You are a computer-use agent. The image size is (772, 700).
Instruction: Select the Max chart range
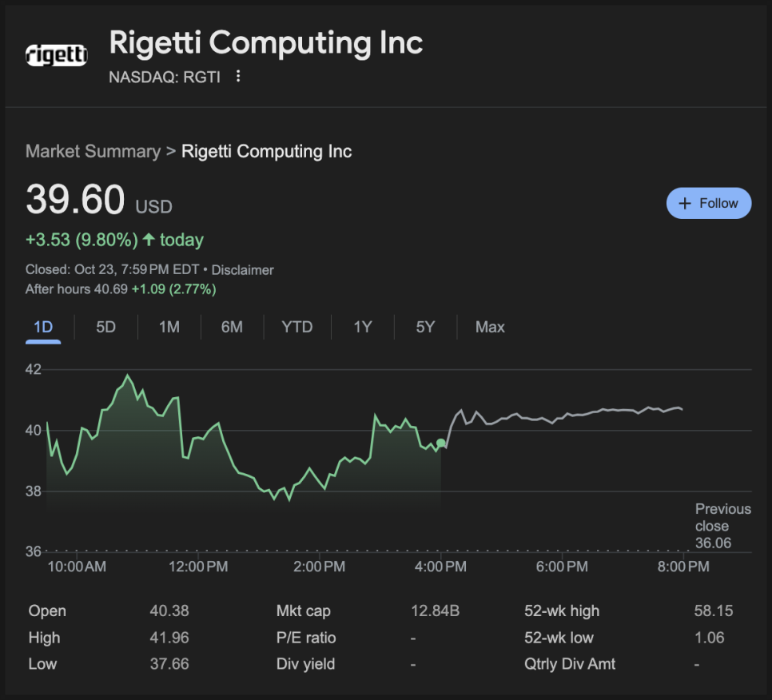coord(490,327)
